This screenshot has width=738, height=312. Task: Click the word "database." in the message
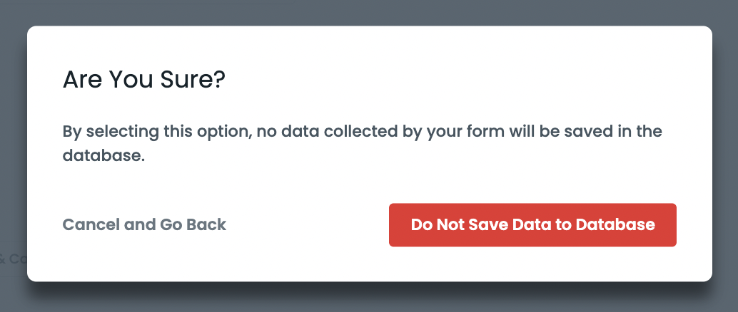click(103, 155)
